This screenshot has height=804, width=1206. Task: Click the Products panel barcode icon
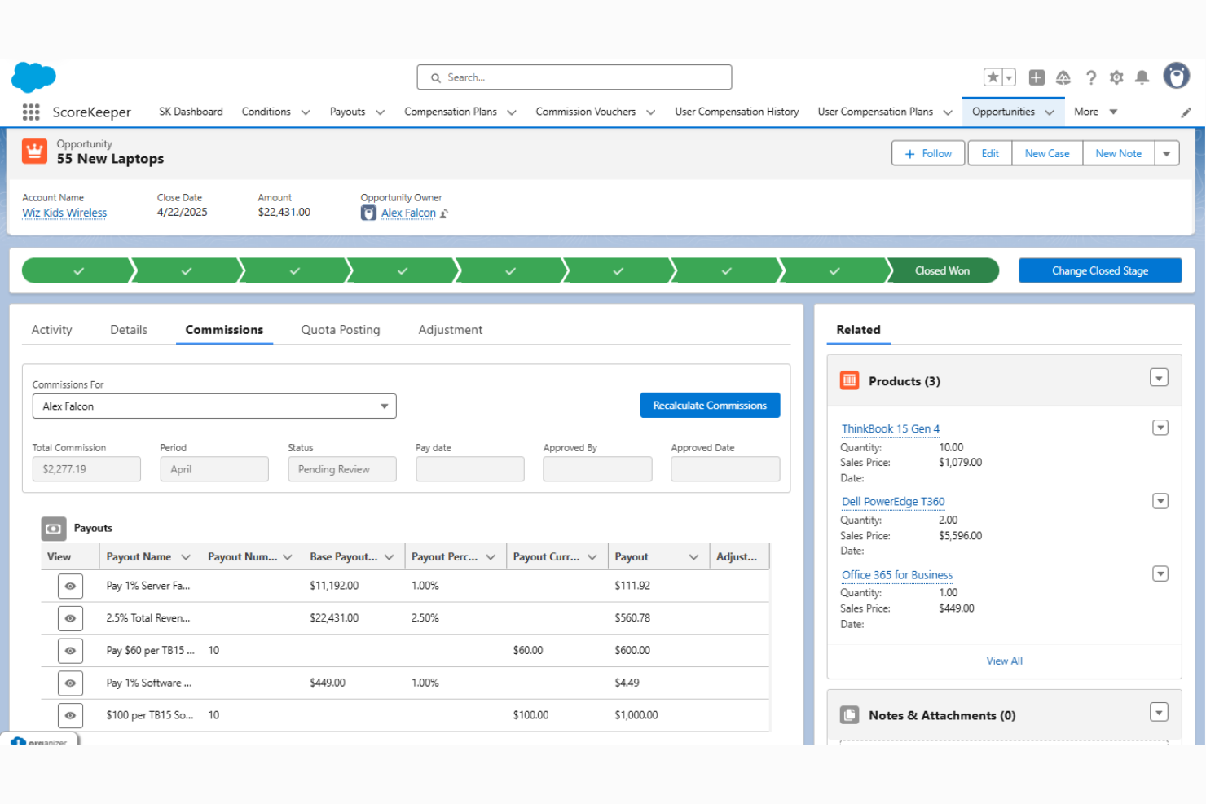point(849,380)
